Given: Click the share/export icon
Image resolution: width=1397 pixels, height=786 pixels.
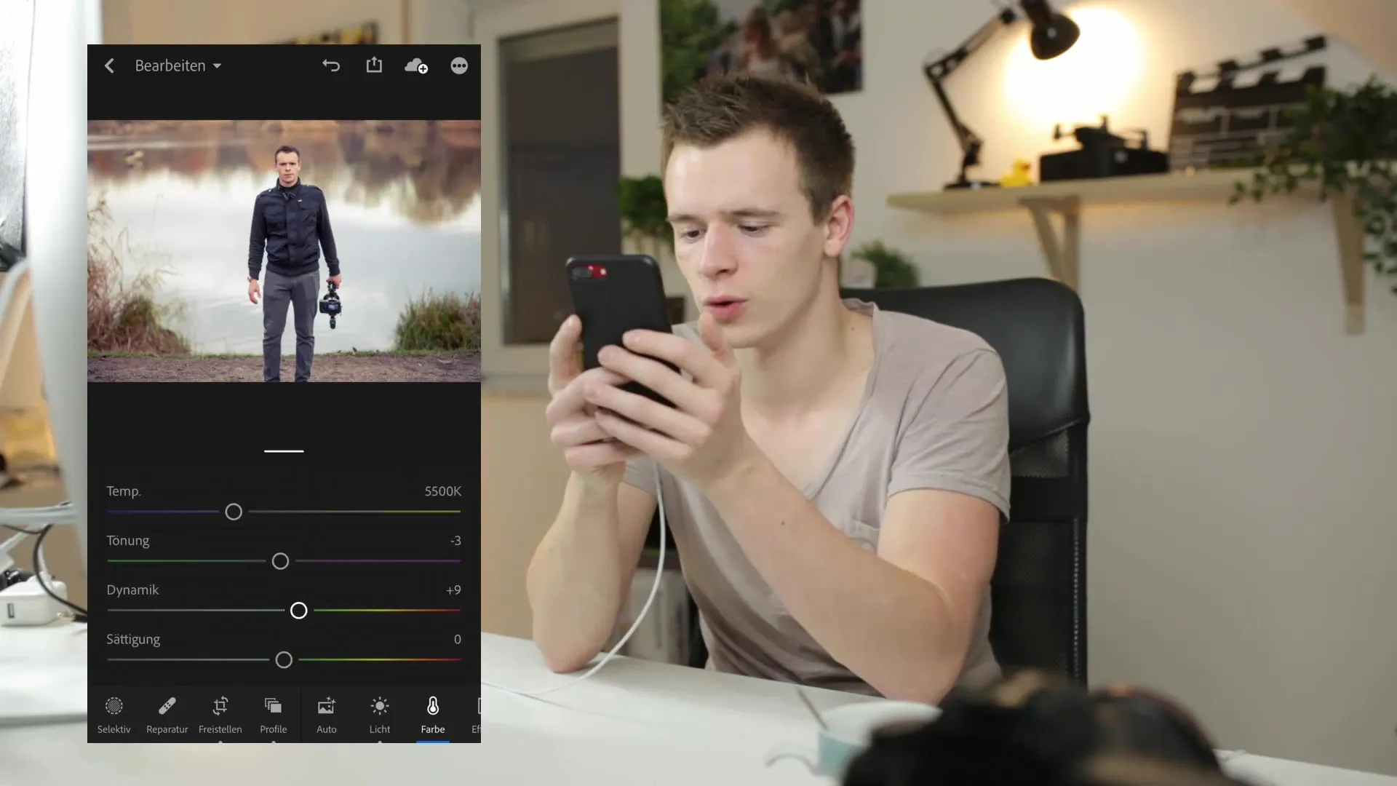Looking at the screenshot, I should (x=373, y=65).
